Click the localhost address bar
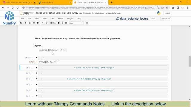191x107 pixels. click(90, 8)
